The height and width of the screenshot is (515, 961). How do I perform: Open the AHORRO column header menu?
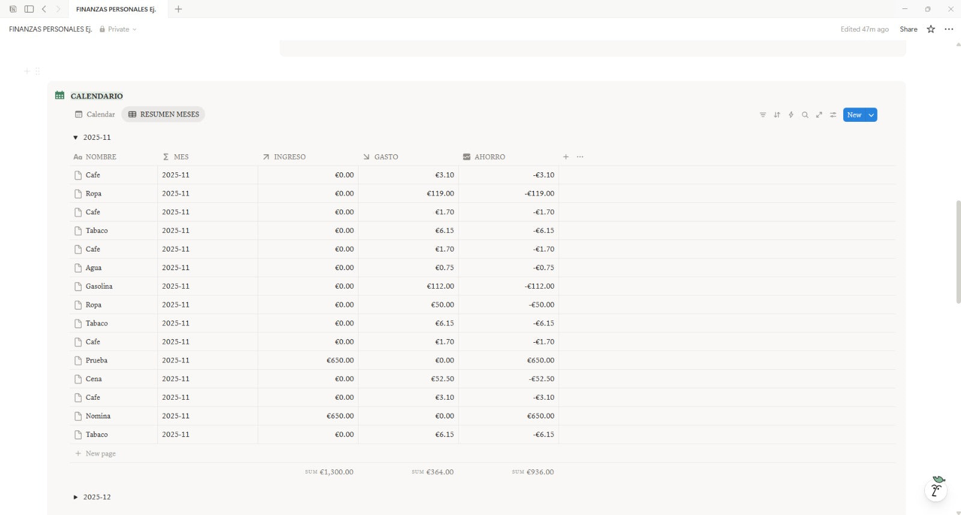point(509,157)
